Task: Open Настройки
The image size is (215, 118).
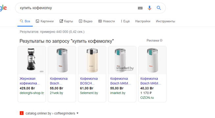Action: [x=143, y=21]
